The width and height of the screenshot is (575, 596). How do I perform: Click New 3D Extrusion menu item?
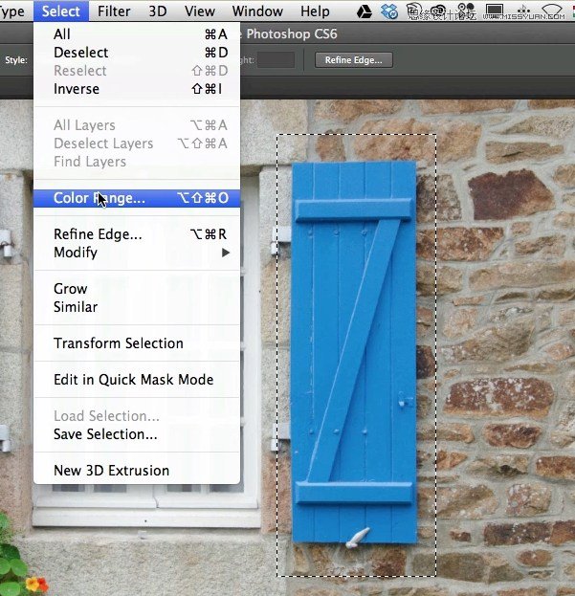111,471
